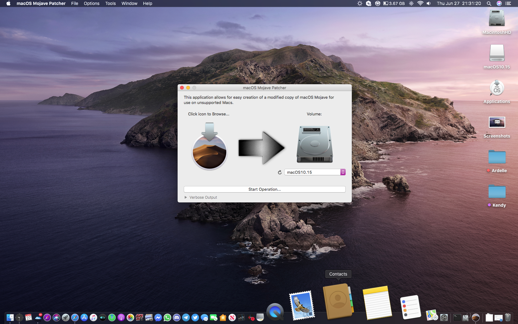Open the Trash in the Dock

click(508, 317)
